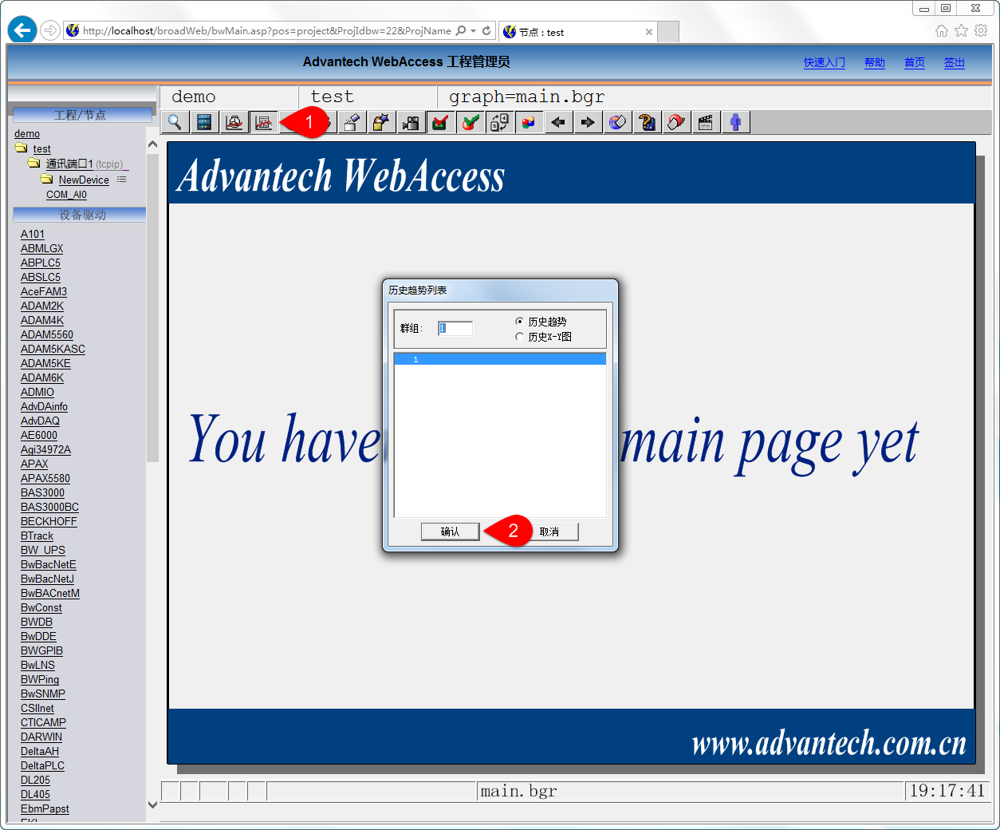This screenshot has width=1000, height=830.
Task: Click the 取消 button in dialog
Action: 549,532
